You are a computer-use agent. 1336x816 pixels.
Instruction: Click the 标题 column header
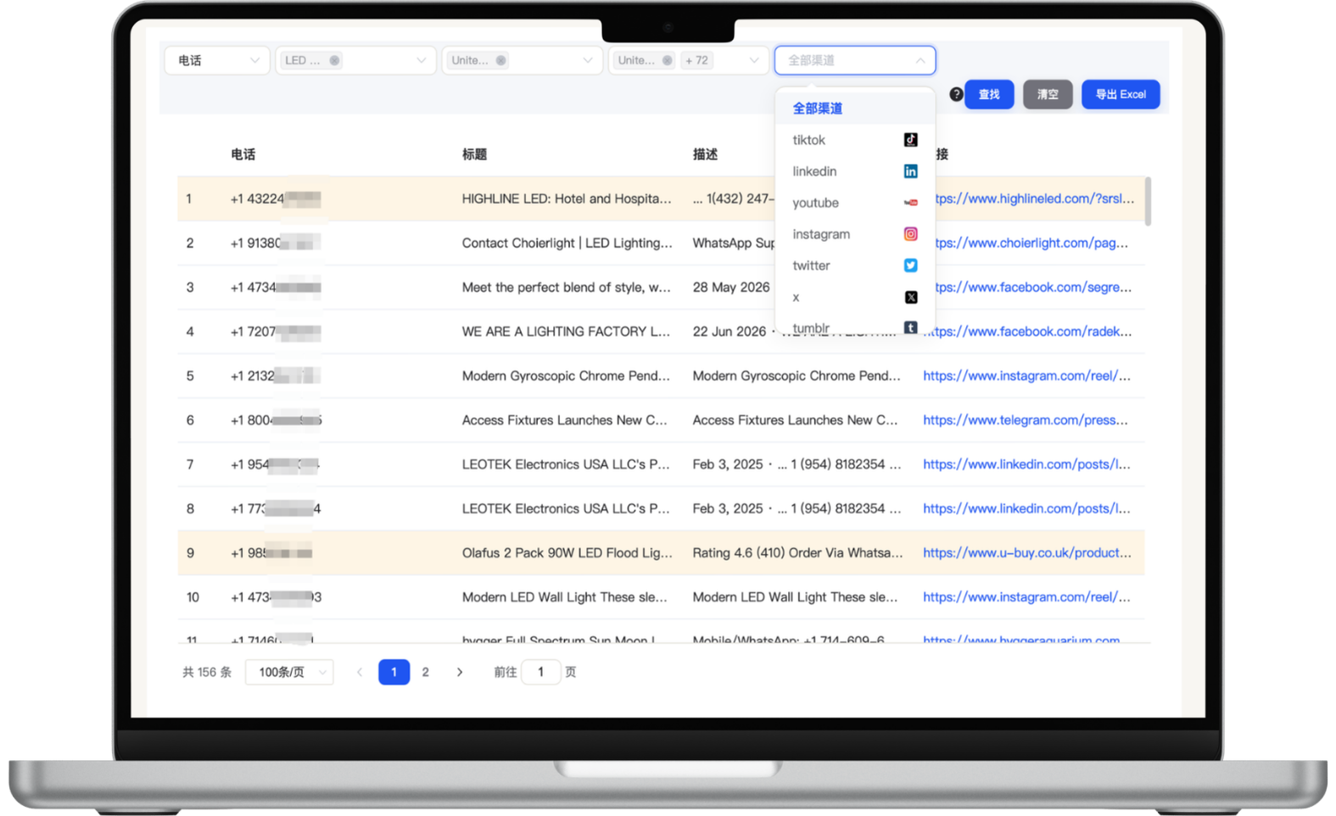tap(474, 154)
